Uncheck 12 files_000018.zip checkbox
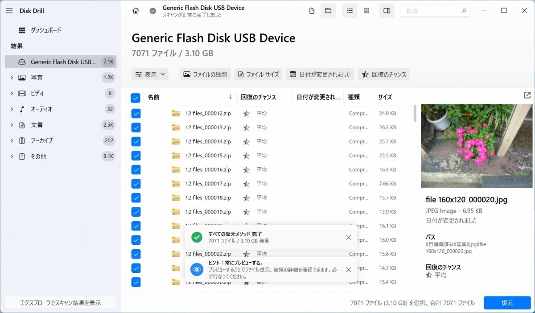Screen dimensions: 535x313 tap(136, 198)
